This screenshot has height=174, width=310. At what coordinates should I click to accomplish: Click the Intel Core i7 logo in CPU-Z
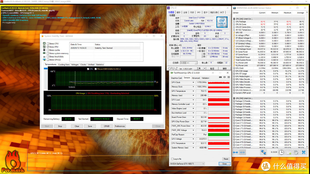pos(222,22)
